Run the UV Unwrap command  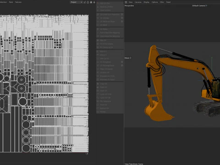pos(104,18)
